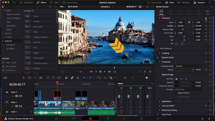Screen dimensions: 215x121
Task: Click the Position Y value field
Action: pyautogui.click(x=198, y=26)
